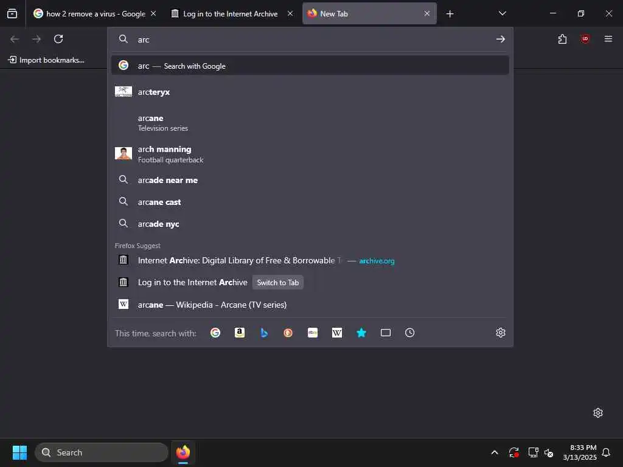The image size is (623, 467).
Task: Open a new tab with plus button
Action: point(450,14)
